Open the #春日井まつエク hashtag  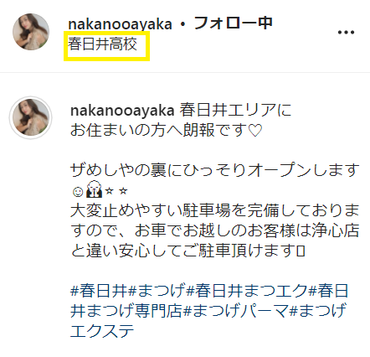248,291
